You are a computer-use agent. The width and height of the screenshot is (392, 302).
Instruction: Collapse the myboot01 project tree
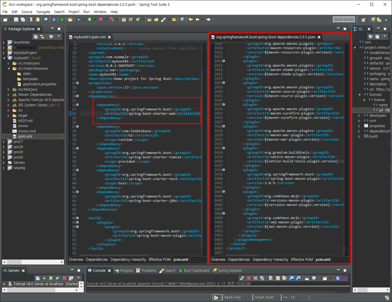coord(4,58)
